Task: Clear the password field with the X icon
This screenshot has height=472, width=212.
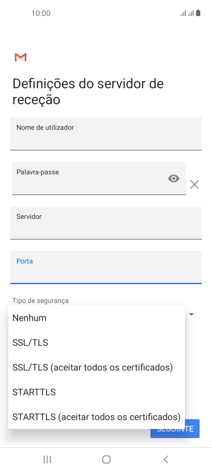Action: point(194,184)
